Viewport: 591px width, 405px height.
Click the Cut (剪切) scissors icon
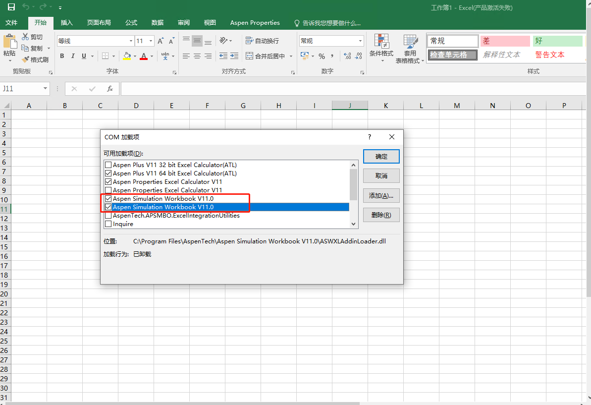tap(25, 37)
